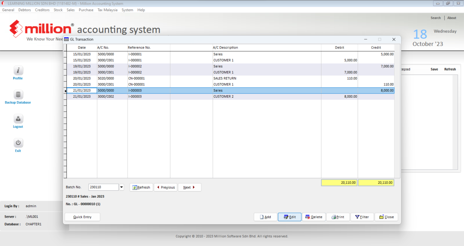Click the Quick Entry button
Screen dimensions: 464x246
point(82,217)
